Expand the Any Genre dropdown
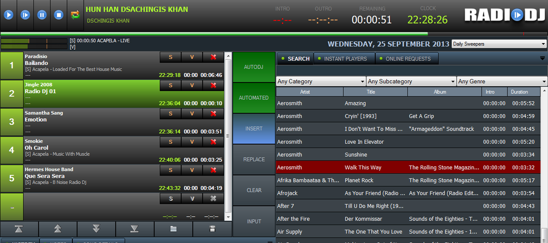The height and width of the screenshot is (243, 548). (502, 81)
